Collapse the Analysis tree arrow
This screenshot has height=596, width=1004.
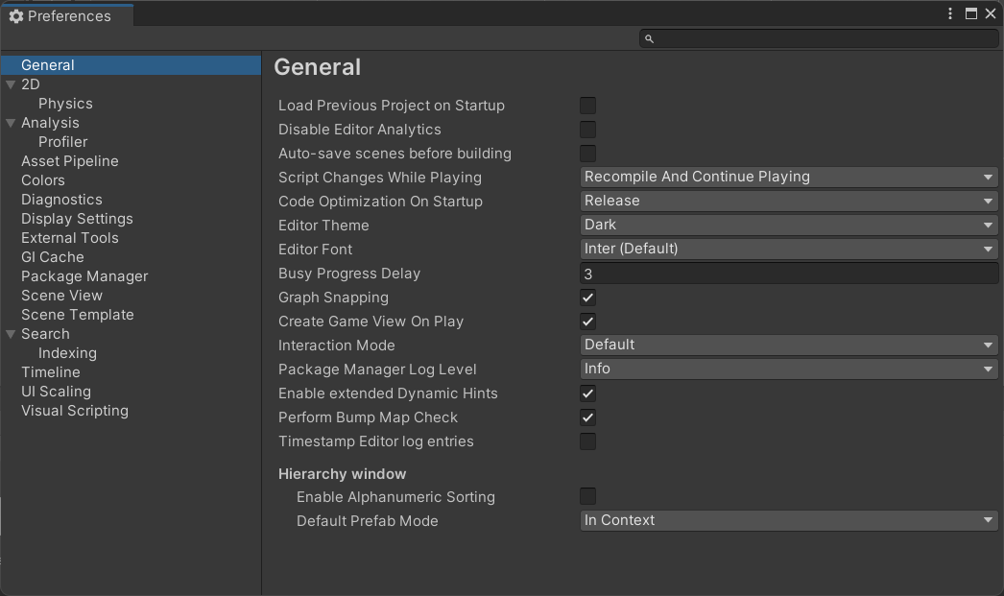coord(11,123)
